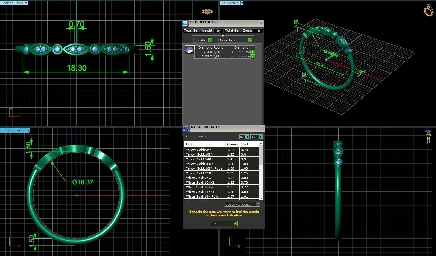This screenshot has height=256, width=436.
Task: Click green arrow for the 1,10 X 1,10 row
Action: click(253, 52)
